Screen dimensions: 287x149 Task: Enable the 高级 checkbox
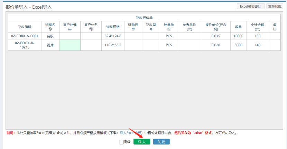[x=121, y=142]
